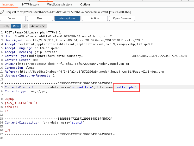Viewport: 194px width, 146px height.
Task: Open the Options tab
Action: pos(85,5)
